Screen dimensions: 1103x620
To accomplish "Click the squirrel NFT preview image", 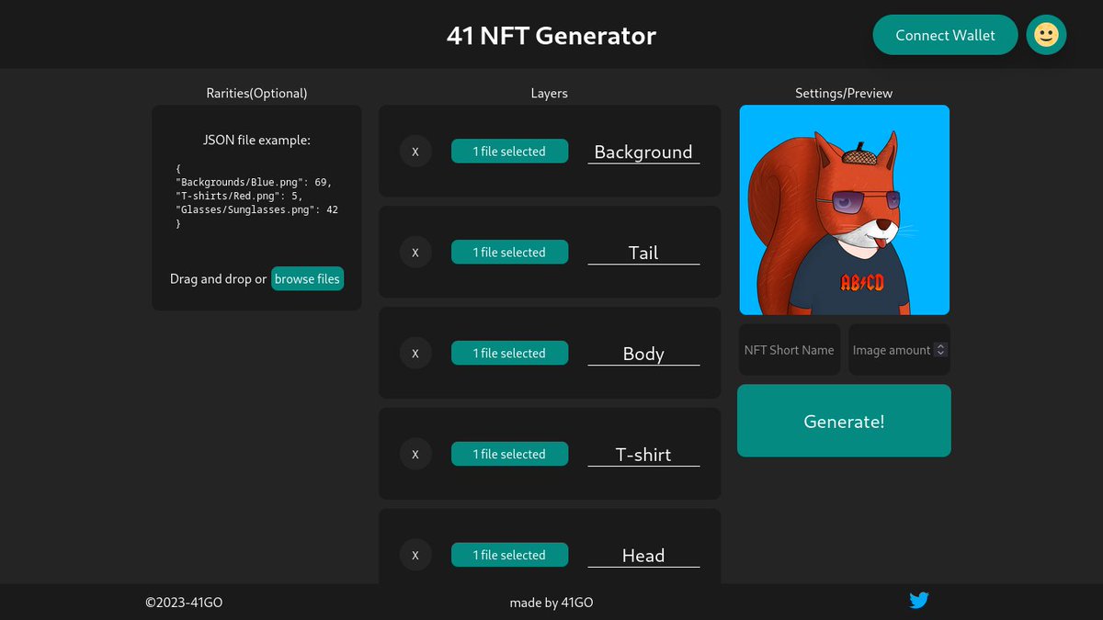I will (x=844, y=209).
